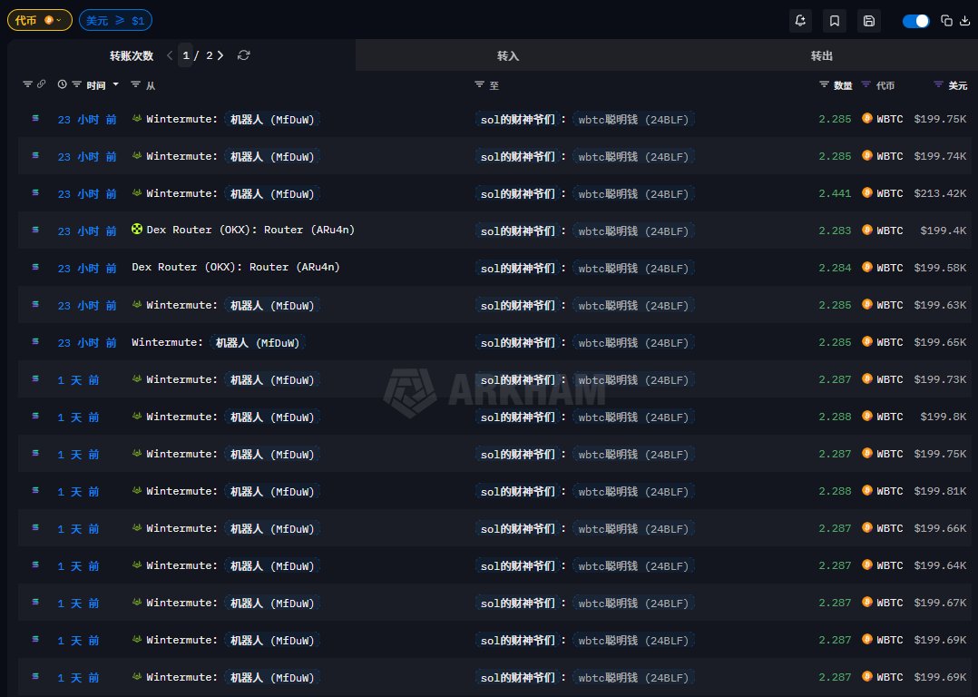The height and width of the screenshot is (697, 978).
Task: Click the 美元 ≥ $1 filter chip
Action: pos(115,19)
